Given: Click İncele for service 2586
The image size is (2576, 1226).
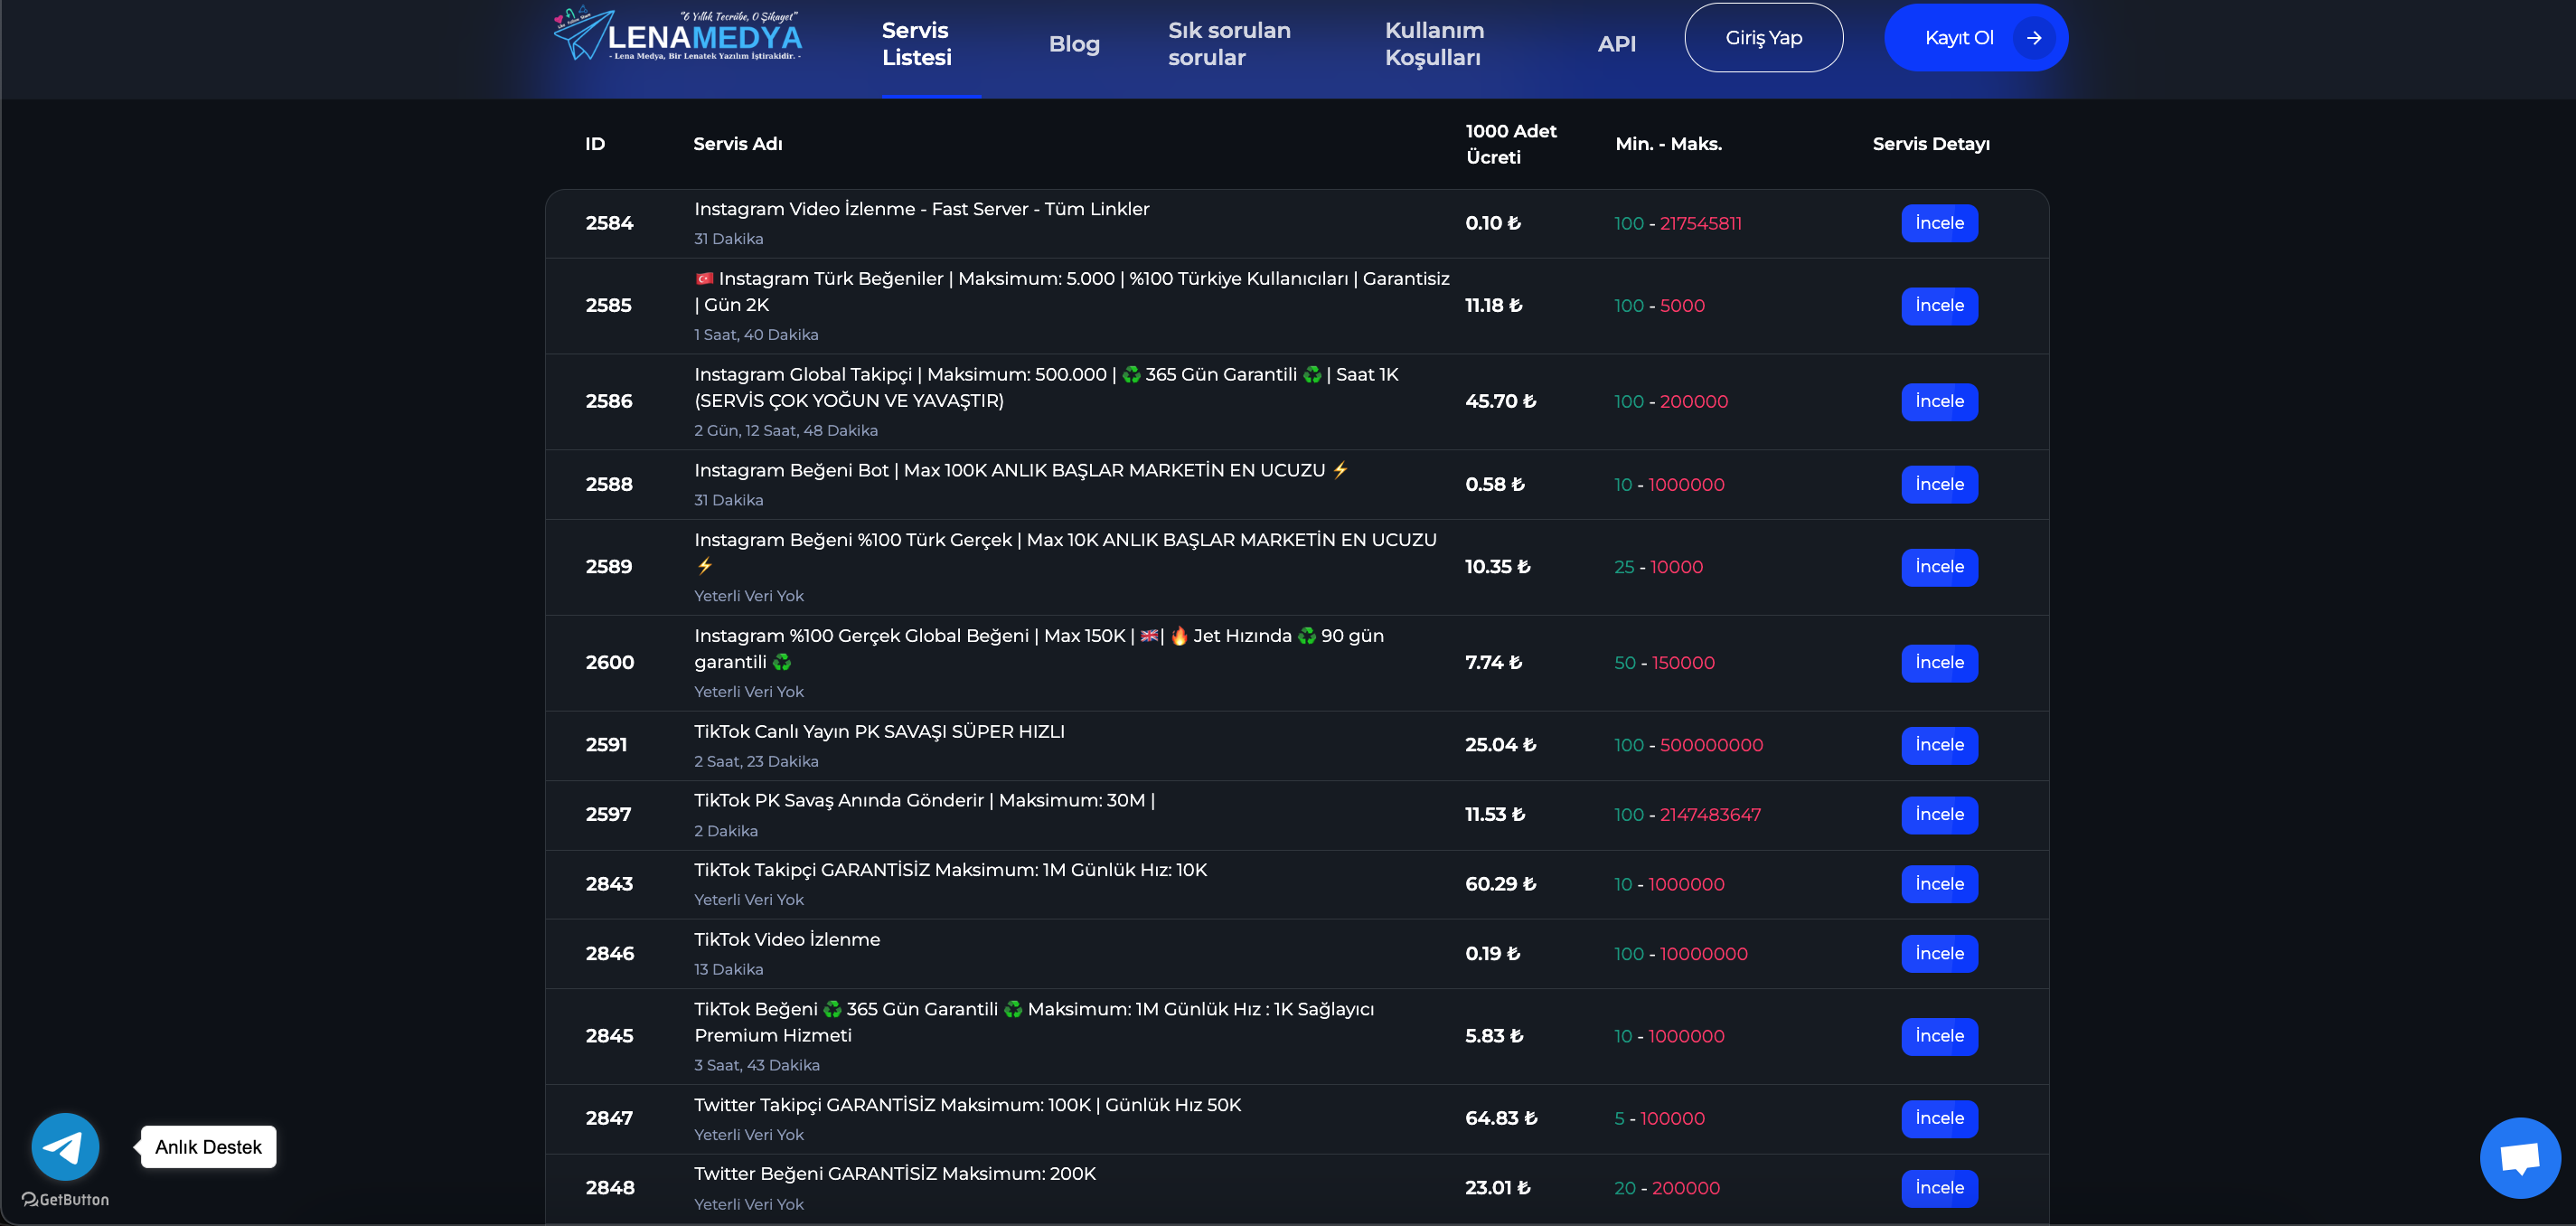Looking at the screenshot, I should click(x=1939, y=402).
